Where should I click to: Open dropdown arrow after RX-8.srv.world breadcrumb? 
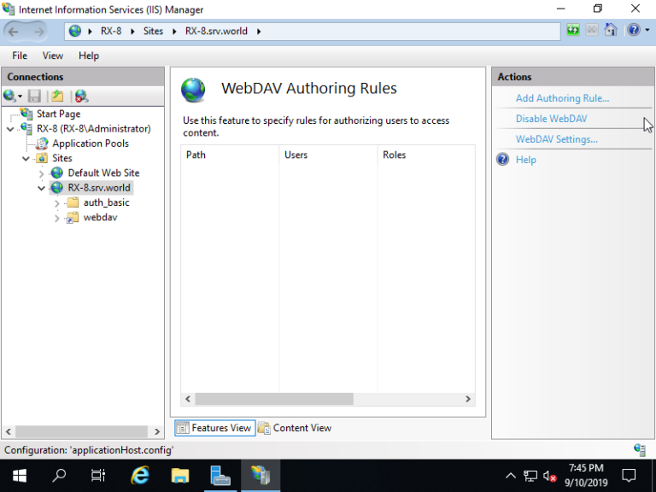[x=259, y=32]
